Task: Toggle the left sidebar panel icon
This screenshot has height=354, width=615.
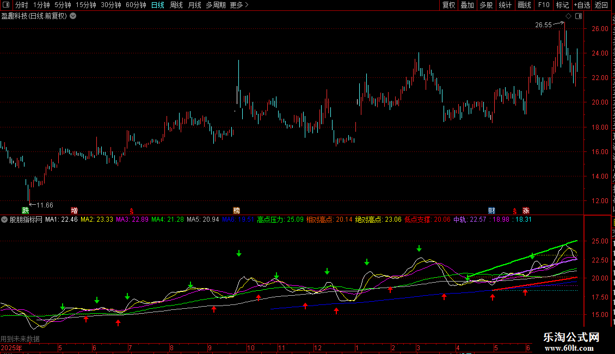Action: [x=6, y=5]
